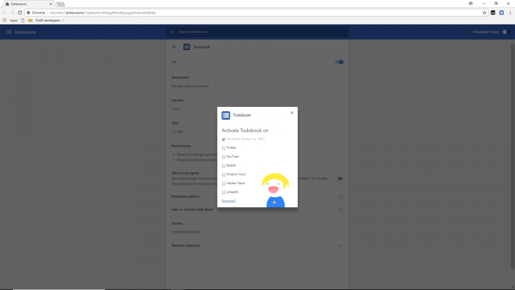Bookmark this page with the star
Screen dimensions: 515x290
coord(485,12)
